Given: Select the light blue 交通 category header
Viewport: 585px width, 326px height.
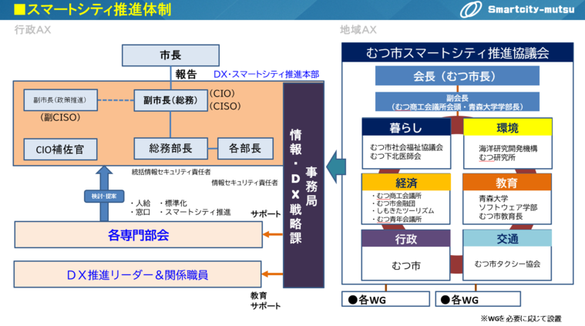Looking at the screenshot, I should tap(507, 239).
